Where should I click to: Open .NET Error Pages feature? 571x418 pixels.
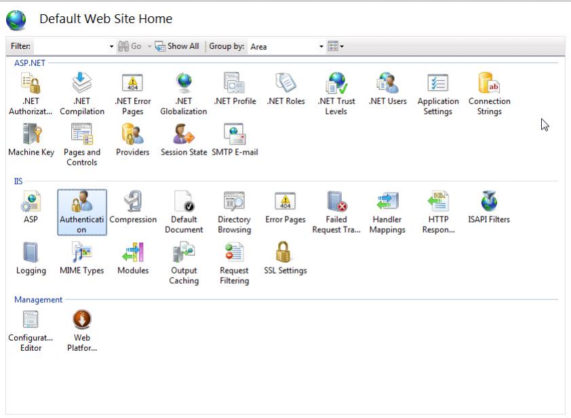click(132, 94)
